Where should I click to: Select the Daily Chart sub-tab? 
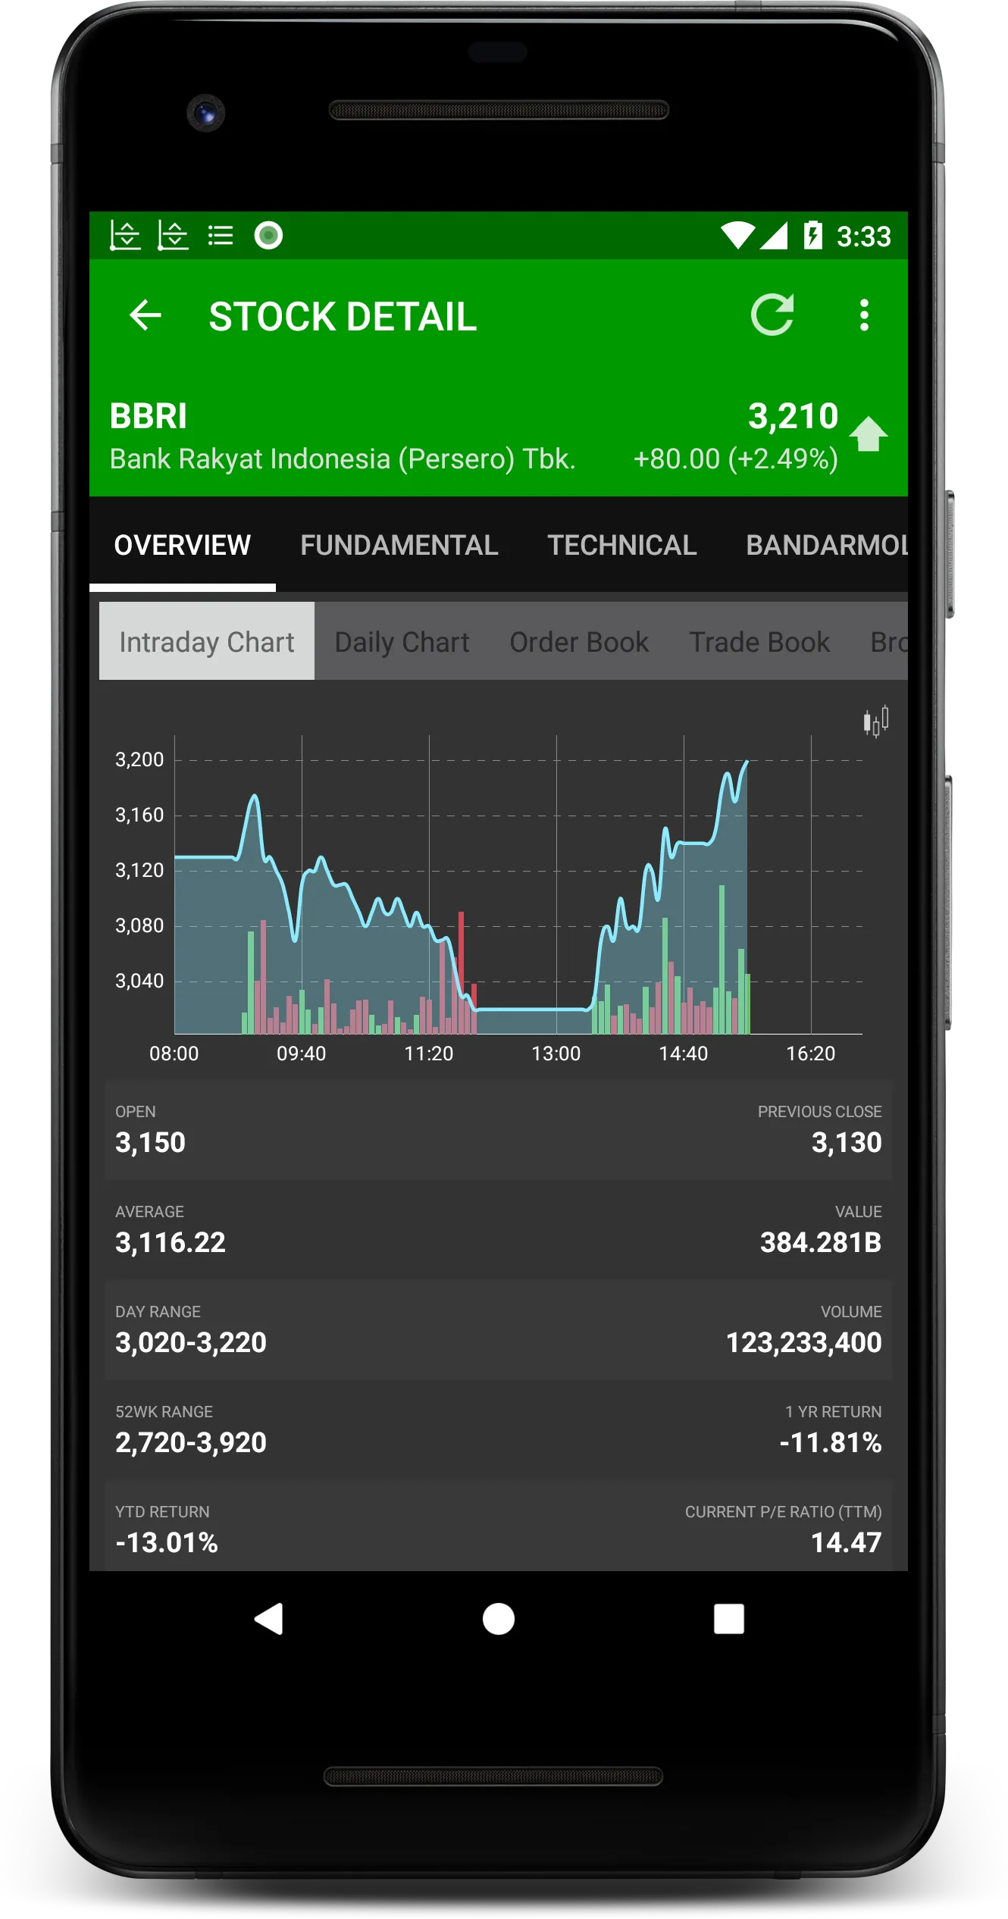[402, 641]
